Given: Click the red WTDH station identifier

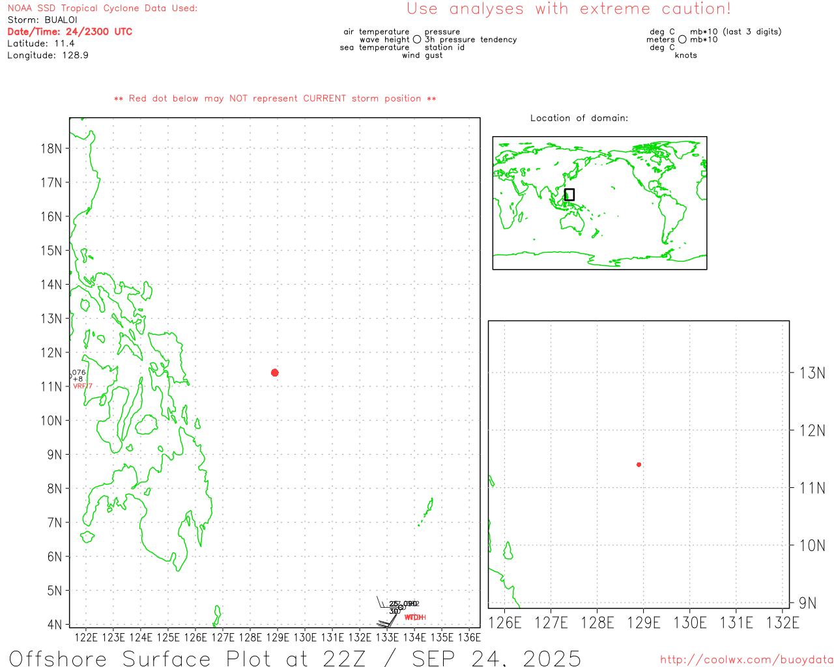Looking at the screenshot, I should 415,617.
